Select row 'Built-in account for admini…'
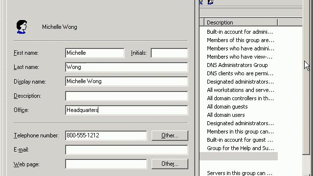The height and width of the screenshot is (176, 313). [x=240, y=32]
